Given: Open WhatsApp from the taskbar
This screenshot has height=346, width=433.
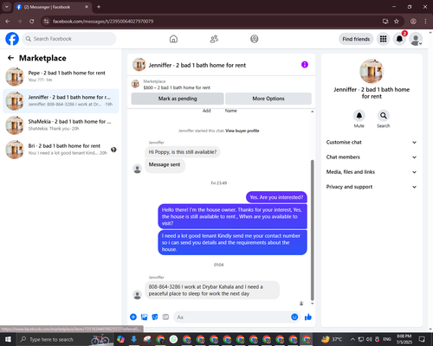Looking at the screenshot, I should click(x=173, y=339).
